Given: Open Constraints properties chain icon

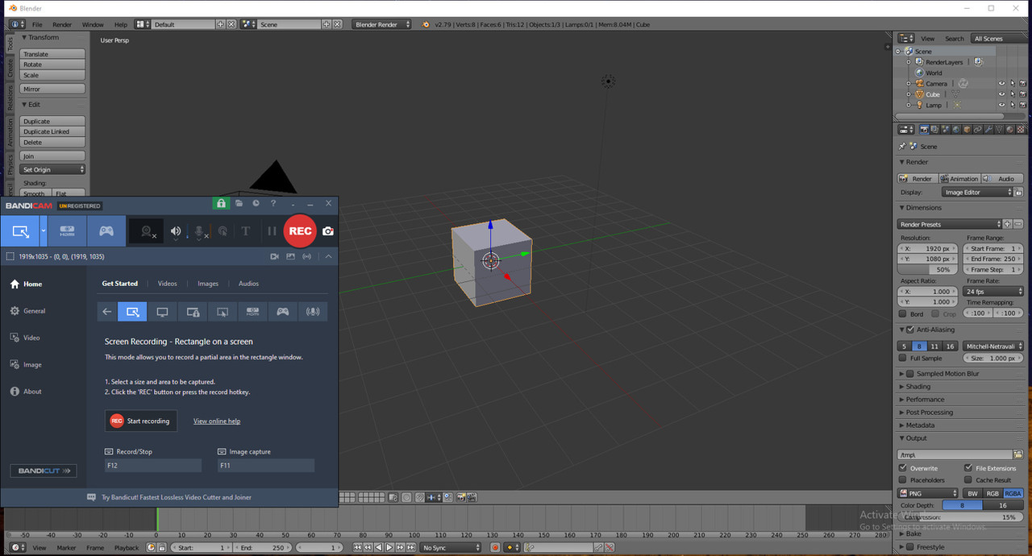Looking at the screenshot, I should pos(977,129).
